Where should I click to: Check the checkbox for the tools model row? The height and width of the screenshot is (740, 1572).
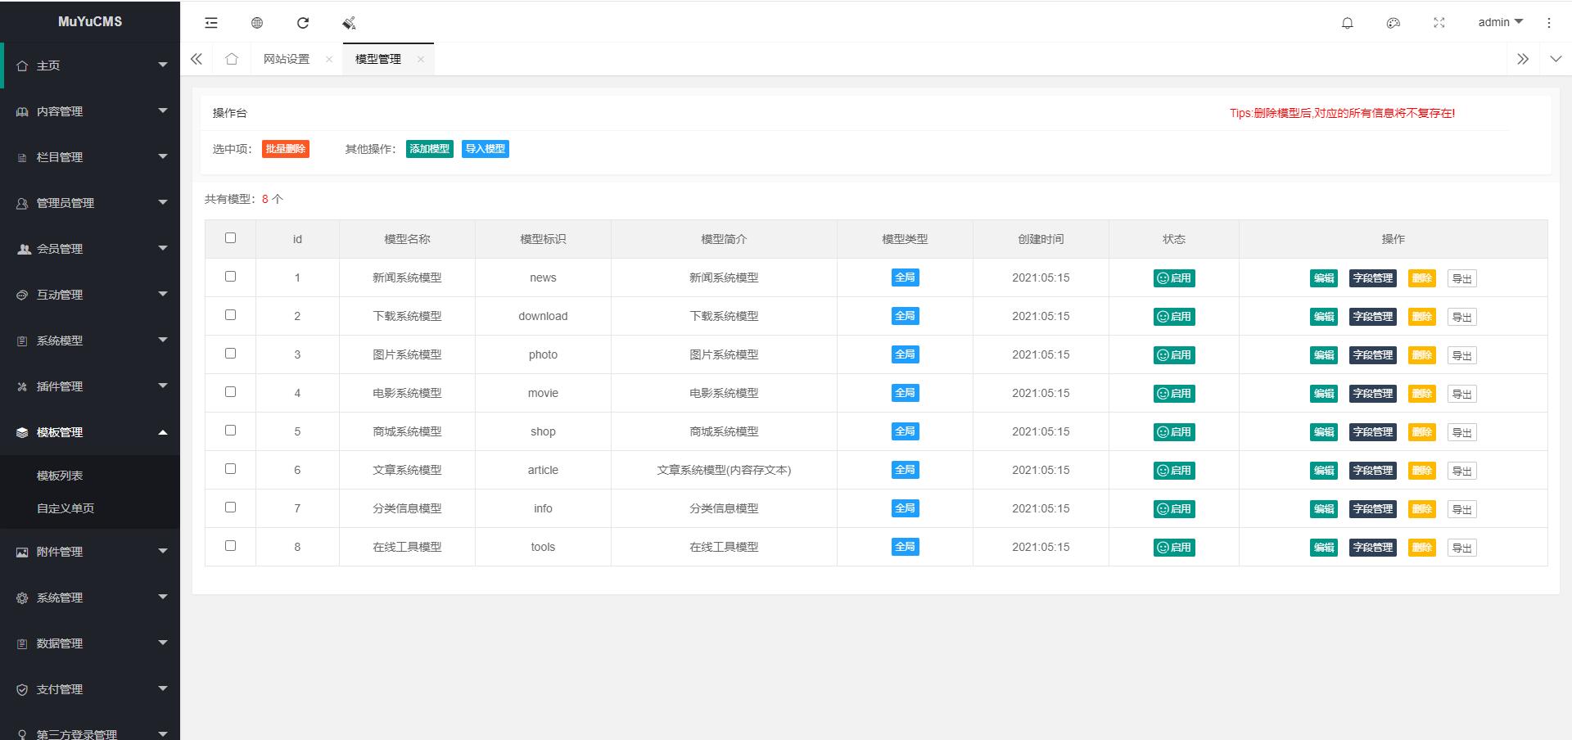(230, 546)
